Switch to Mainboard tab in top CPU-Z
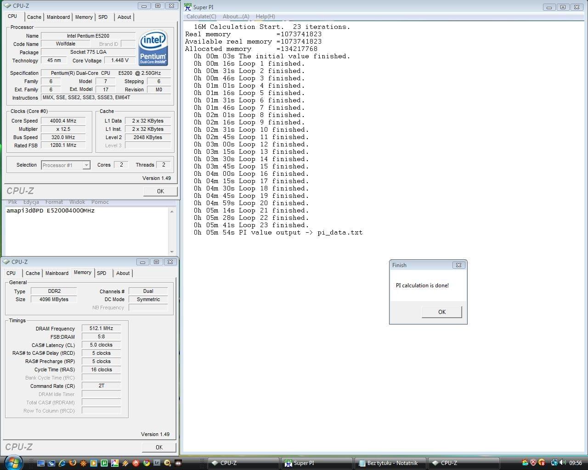588x470 pixels. (x=58, y=17)
